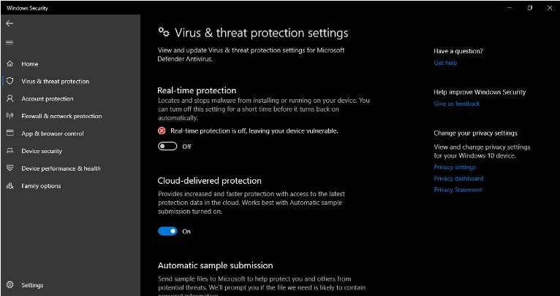
Task: Read the Privacy Statement link
Action: point(458,190)
